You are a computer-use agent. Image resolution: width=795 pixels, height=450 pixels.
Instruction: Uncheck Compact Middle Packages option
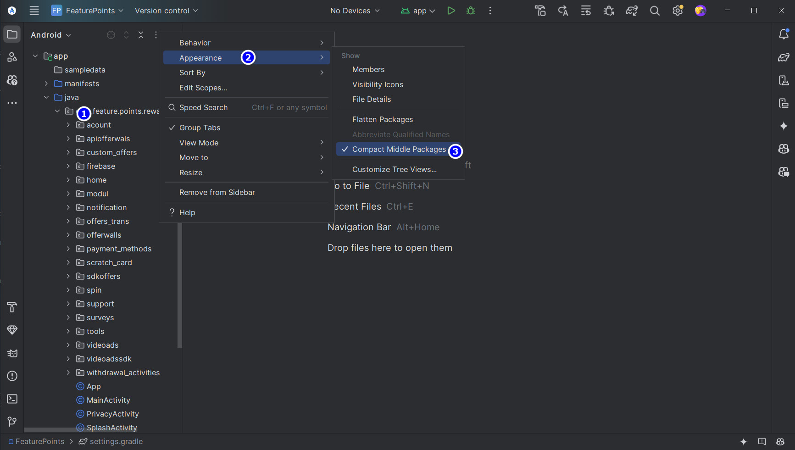pyautogui.click(x=398, y=150)
